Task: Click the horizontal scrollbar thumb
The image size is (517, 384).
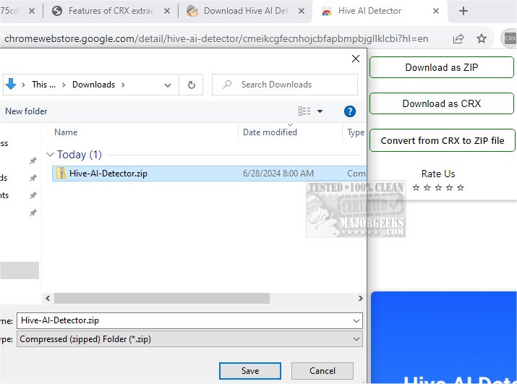Action: click(x=162, y=298)
